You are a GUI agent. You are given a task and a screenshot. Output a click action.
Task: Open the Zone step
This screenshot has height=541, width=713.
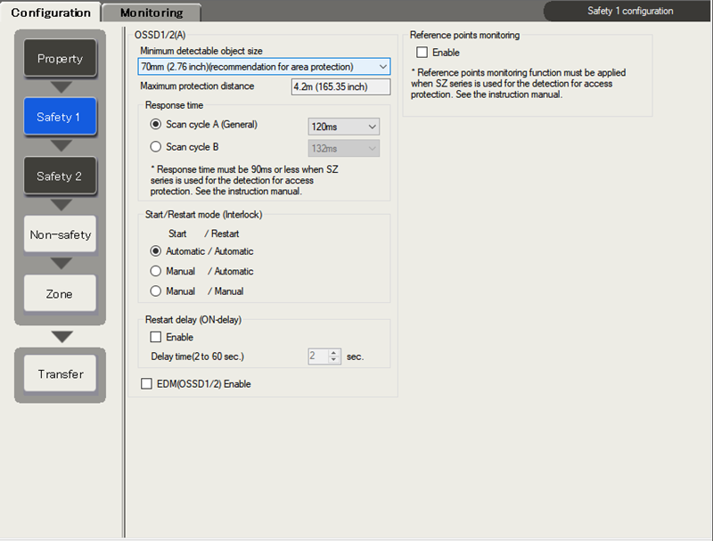pos(60,294)
